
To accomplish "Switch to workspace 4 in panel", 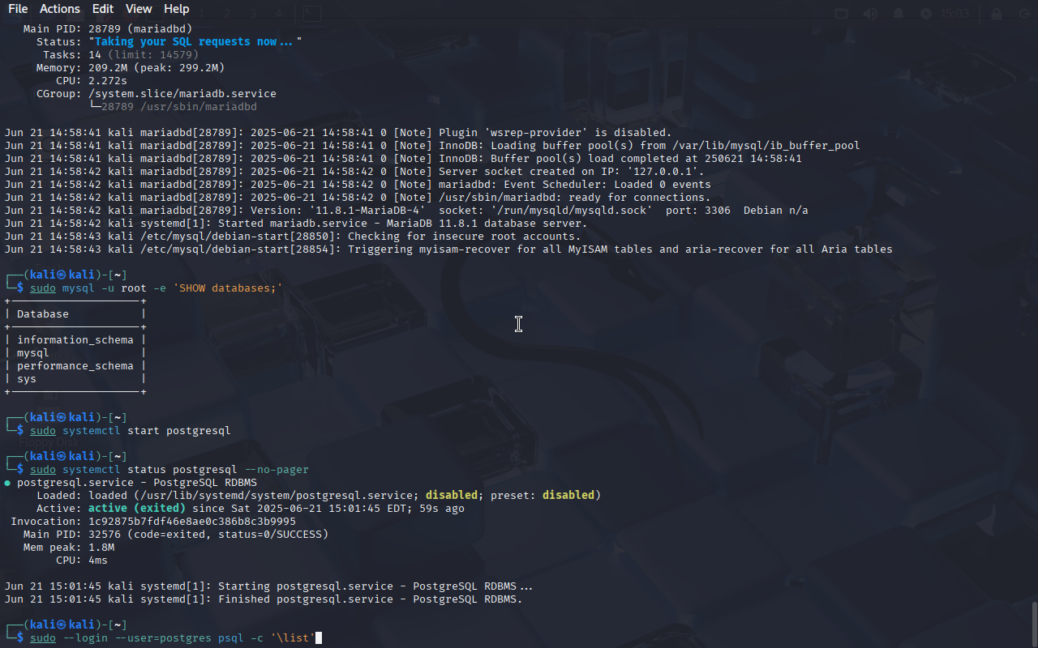I will pyautogui.click(x=278, y=14).
